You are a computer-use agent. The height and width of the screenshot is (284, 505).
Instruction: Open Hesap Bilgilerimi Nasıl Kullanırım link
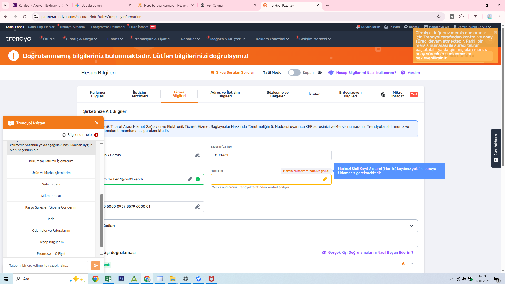coord(362,73)
